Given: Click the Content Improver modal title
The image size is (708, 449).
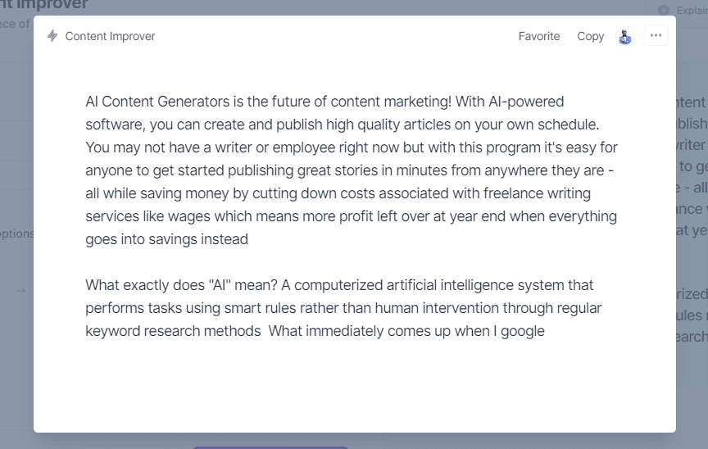Looking at the screenshot, I should point(110,36).
